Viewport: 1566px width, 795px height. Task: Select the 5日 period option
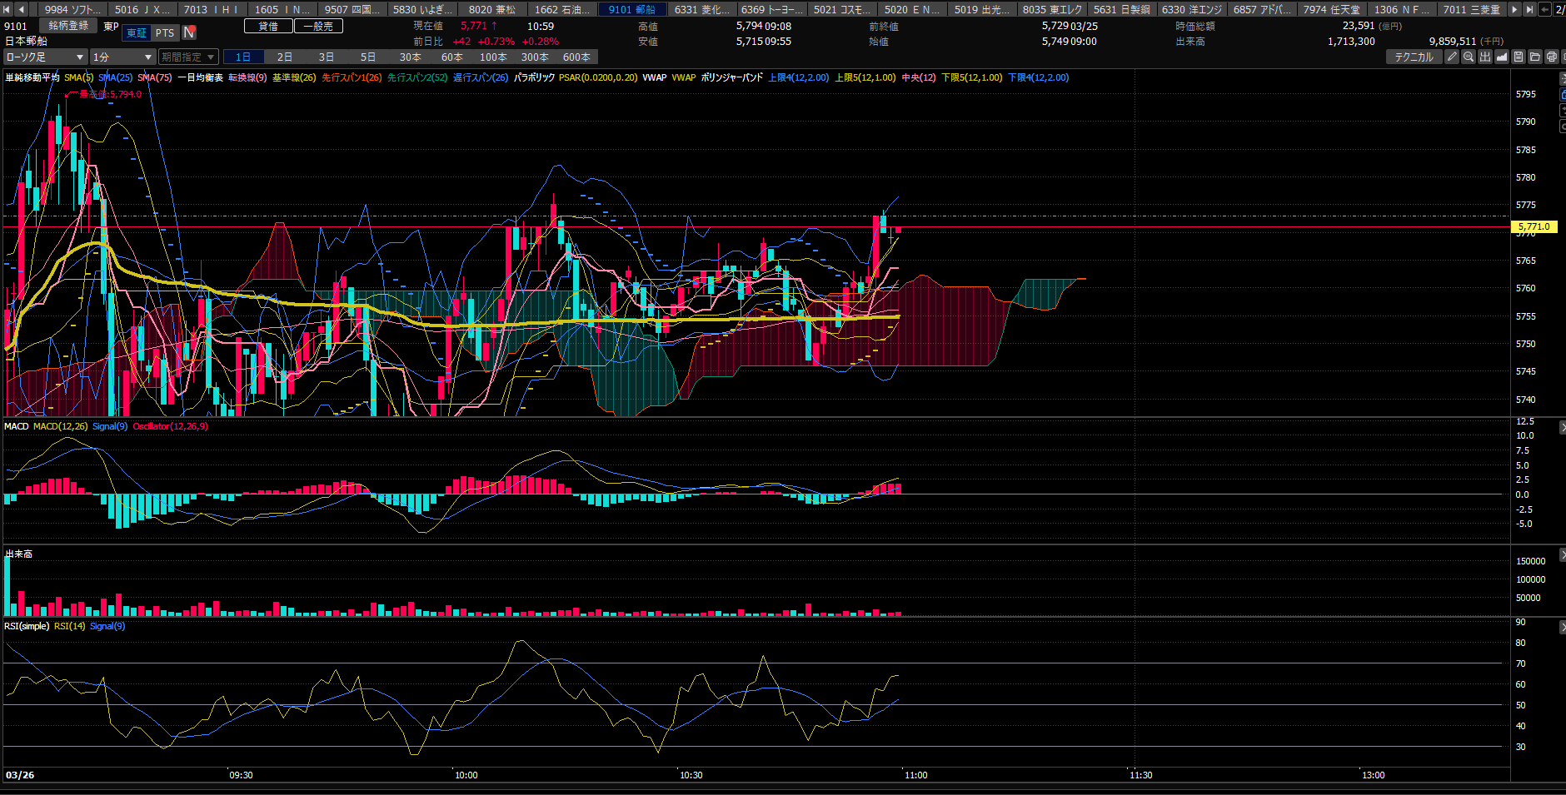tap(368, 57)
